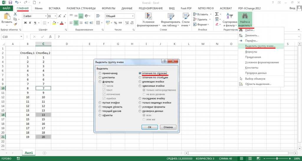302x161 pixels.
Task: Open the Форматировать как таблицу dropdown
Action: tap(170, 20)
